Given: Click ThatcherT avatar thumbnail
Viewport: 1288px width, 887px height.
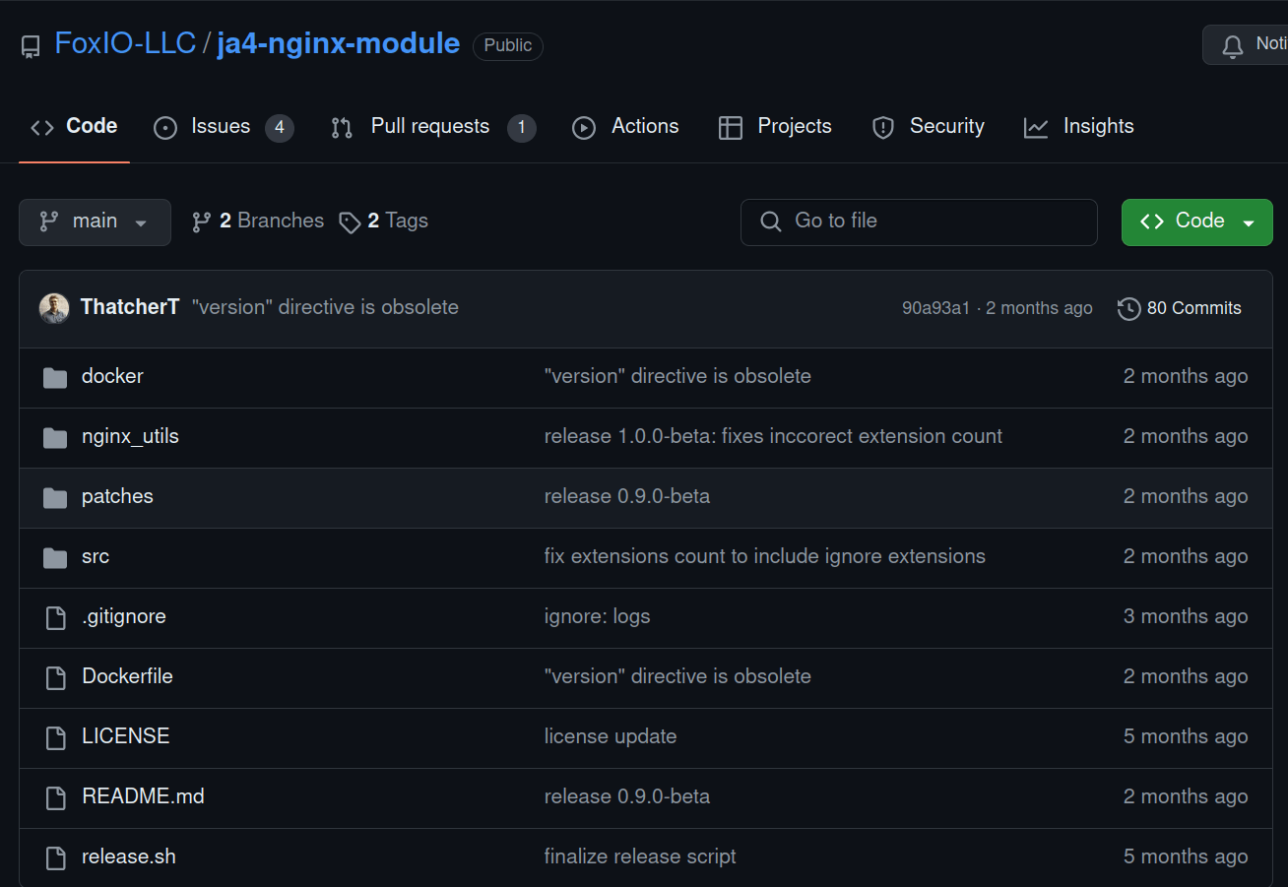Looking at the screenshot, I should tap(54, 308).
